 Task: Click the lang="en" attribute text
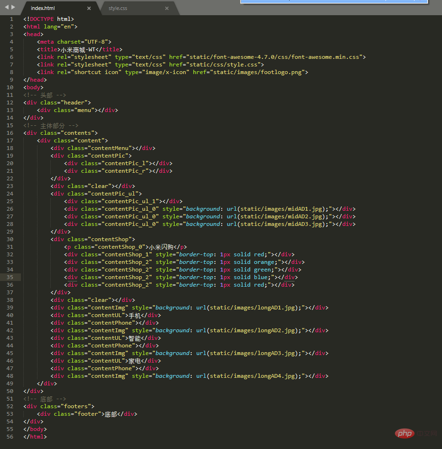point(59,27)
